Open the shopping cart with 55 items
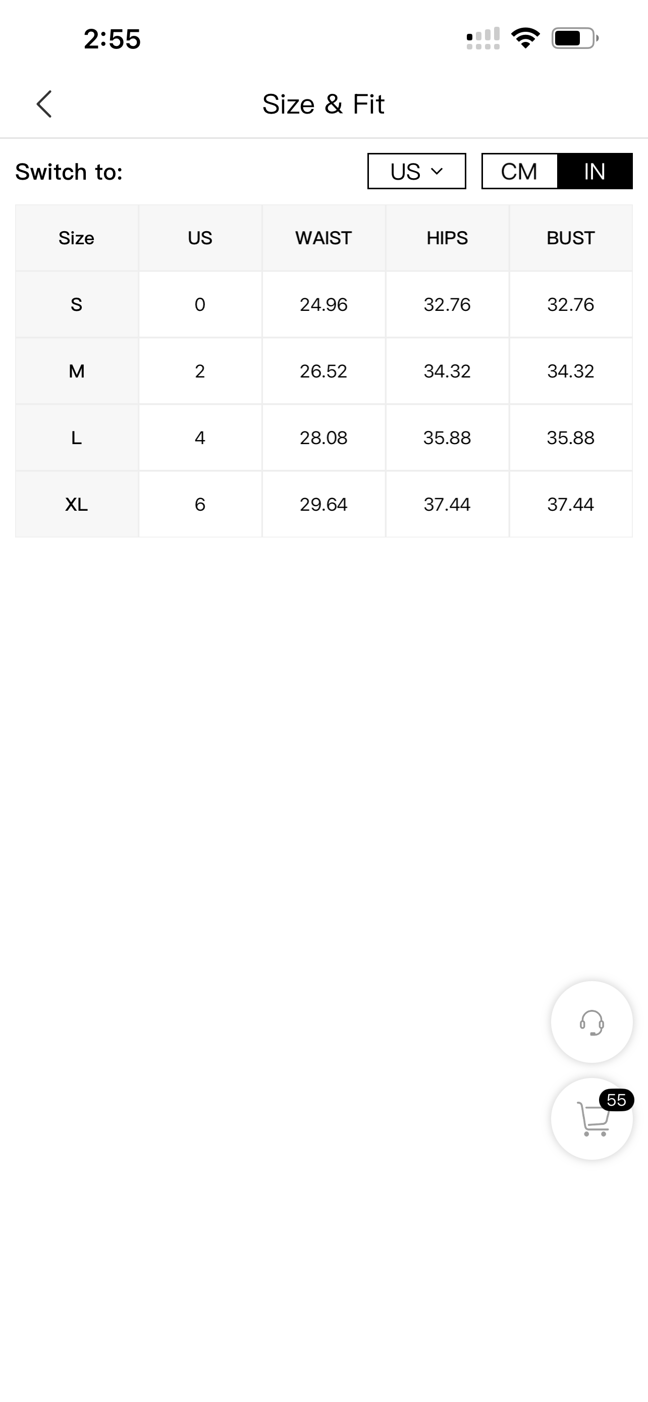The height and width of the screenshot is (1402, 648). pyautogui.click(x=591, y=1119)
